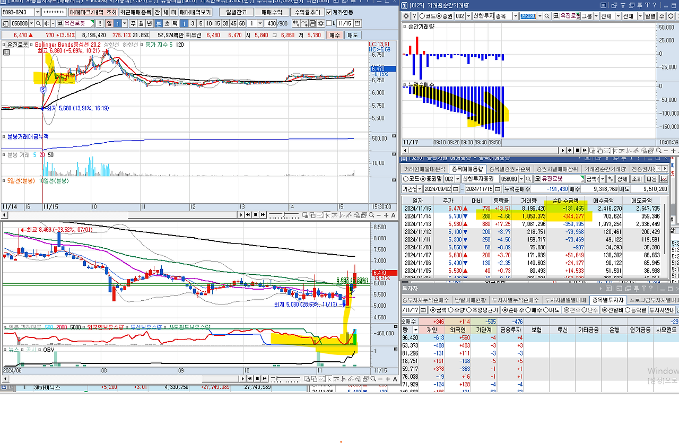Click the T font icon in 거래원순간거래량 title bar
This screenshot has width=679, height=443.
[647, 5]
